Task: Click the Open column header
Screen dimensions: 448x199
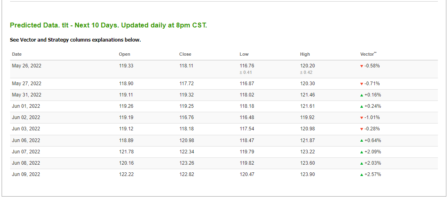Action: [124, 54]
